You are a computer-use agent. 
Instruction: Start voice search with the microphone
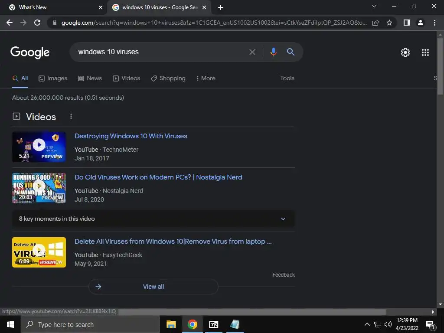pyautogui.click(x=273, y=52)
